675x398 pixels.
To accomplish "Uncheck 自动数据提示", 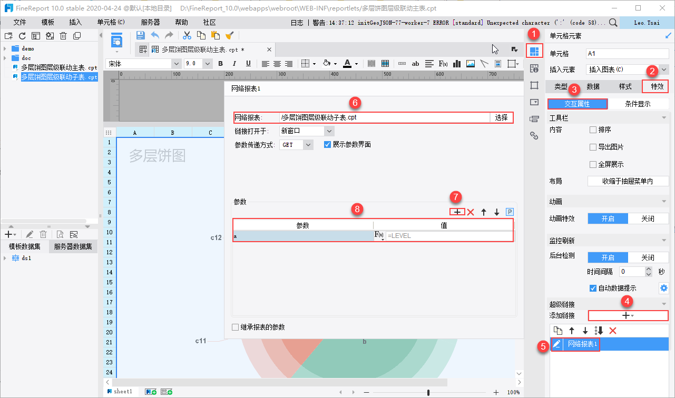I will click(x=593, y=288).
